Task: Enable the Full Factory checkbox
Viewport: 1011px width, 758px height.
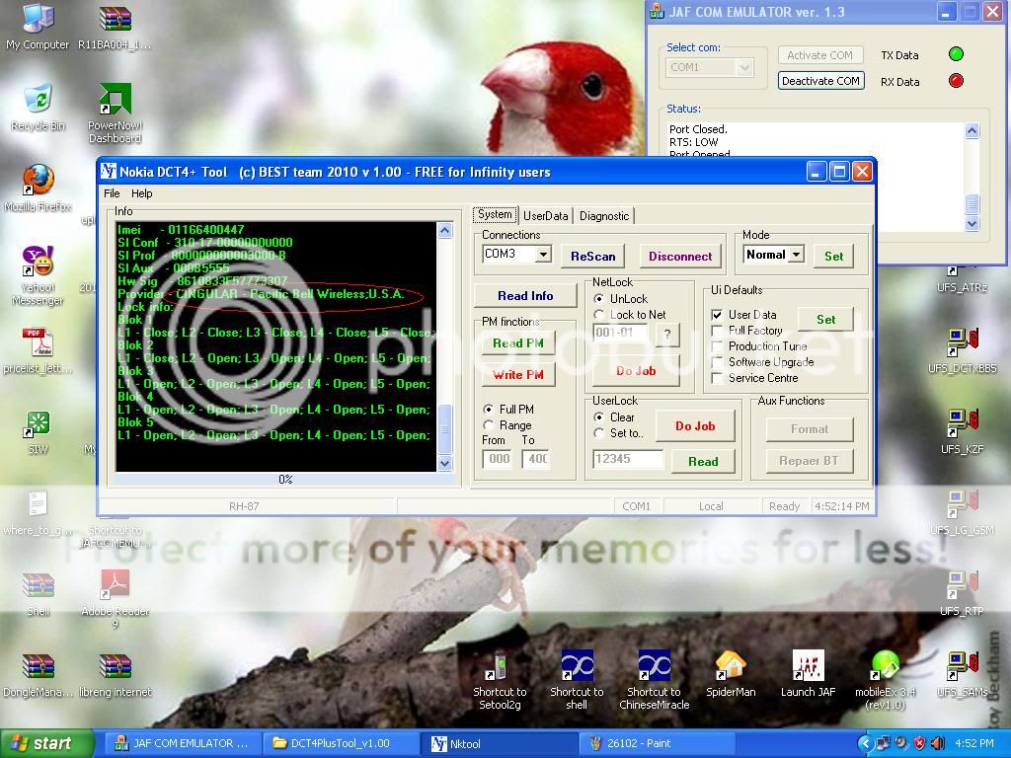Action: tap(717, 331)
